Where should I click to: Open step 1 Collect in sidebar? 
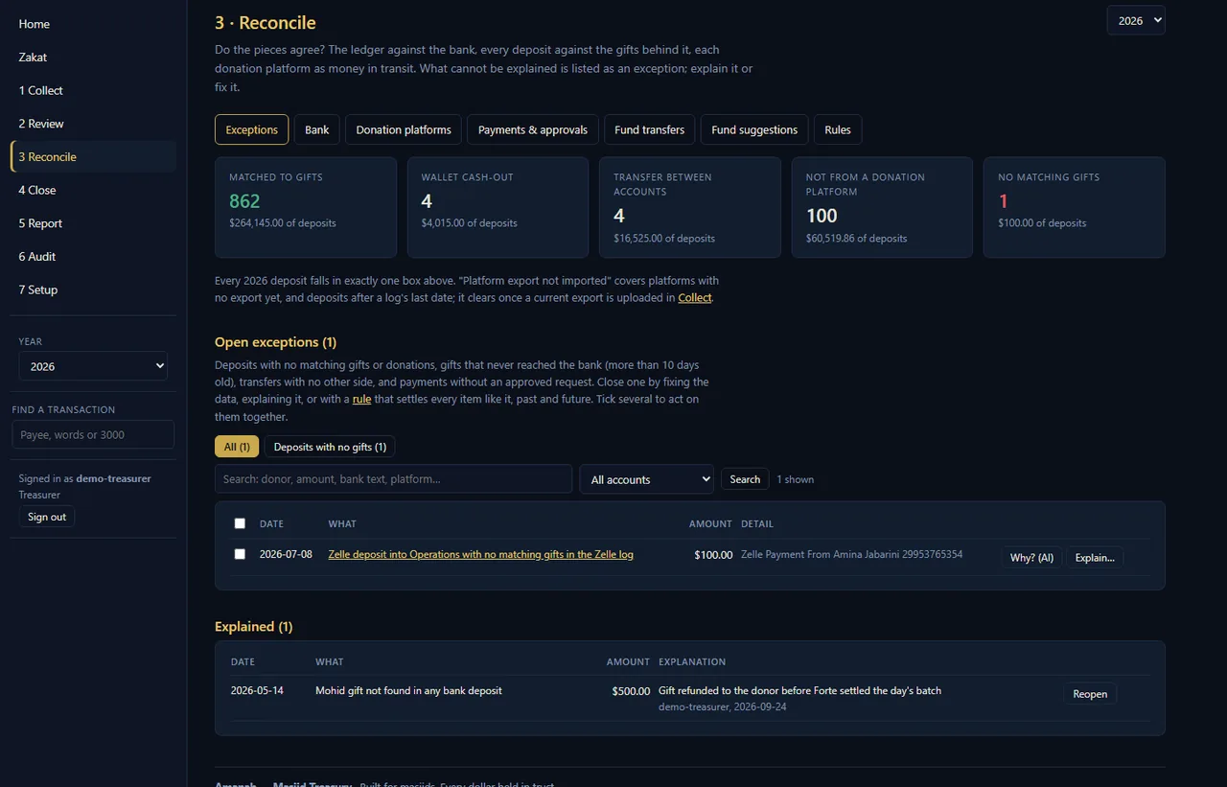tap(93, 90)
